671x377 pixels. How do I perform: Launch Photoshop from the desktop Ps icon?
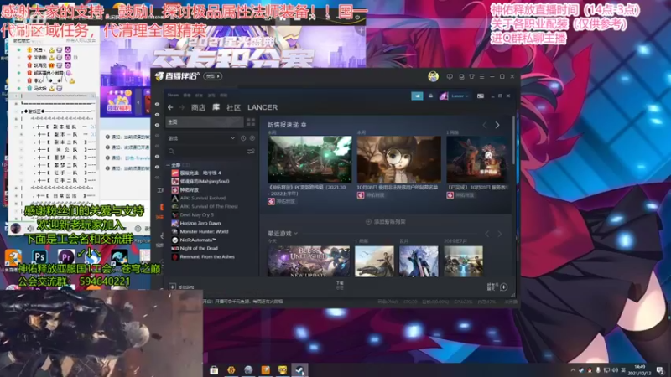tap(39, 257)
